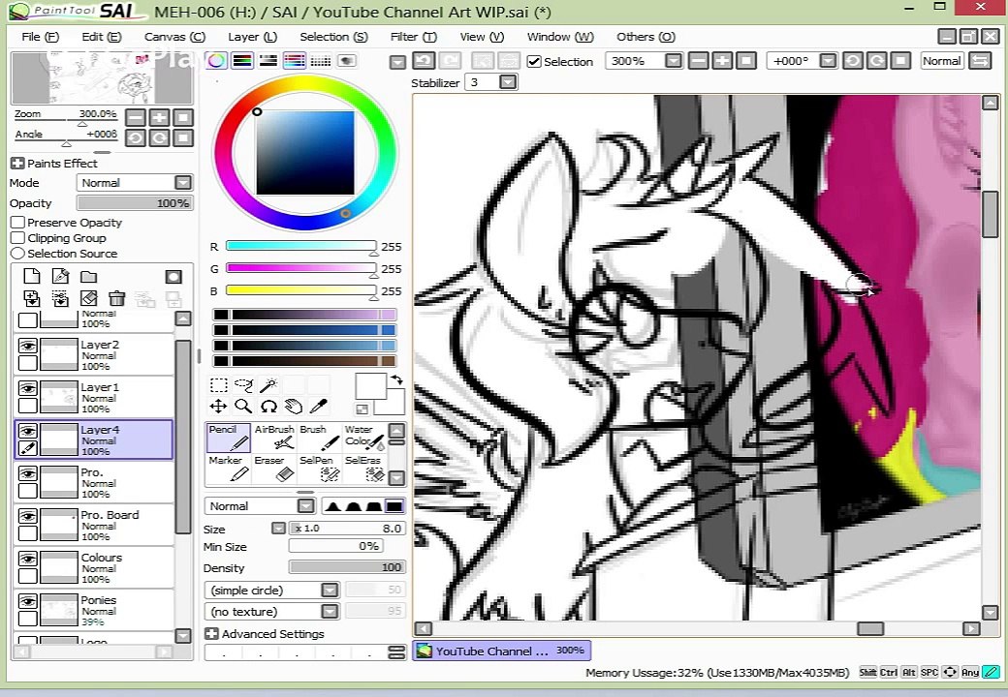Open the (simple circle) brush shape dropdown

330,591
